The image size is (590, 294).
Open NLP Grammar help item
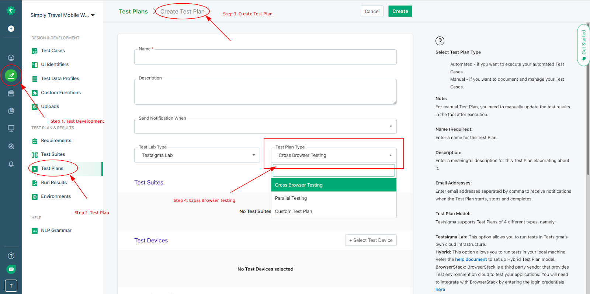(x=56, y=231)
